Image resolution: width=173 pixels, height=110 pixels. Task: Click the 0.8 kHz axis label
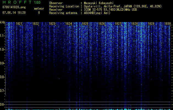pyautogui.click(x=2, y=77)
